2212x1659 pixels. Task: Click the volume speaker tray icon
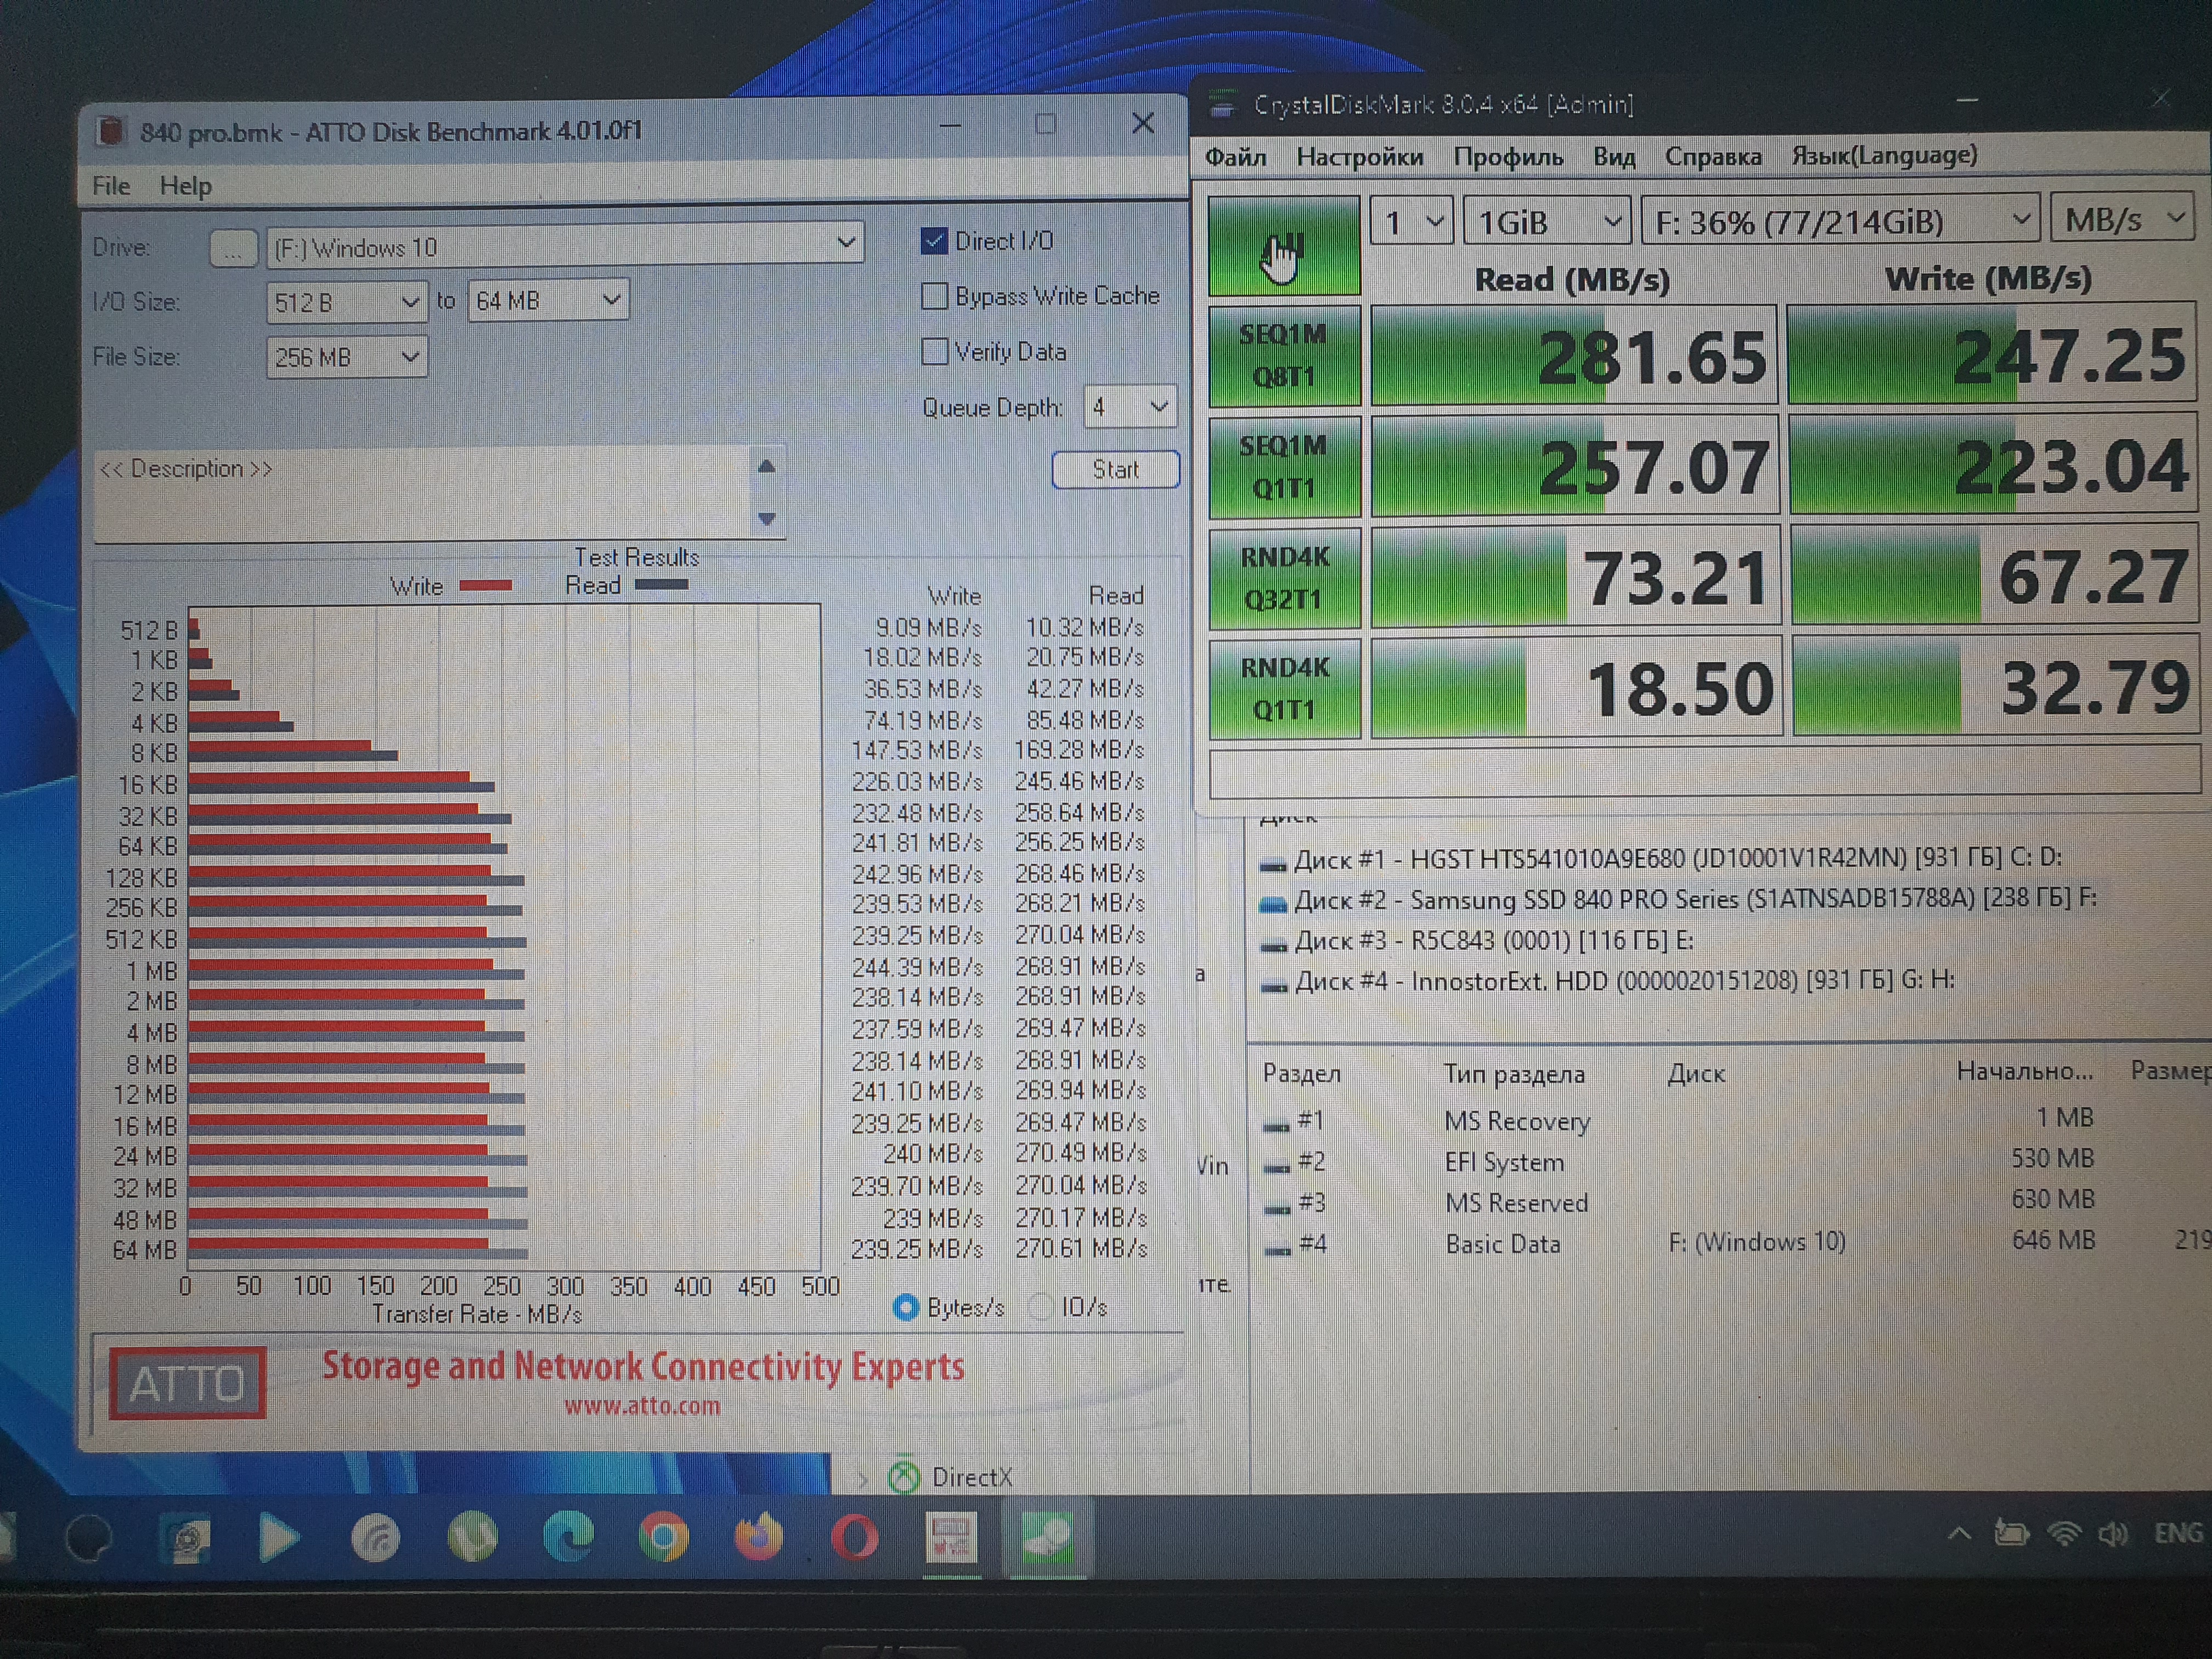click(x=2112, y=1533)
